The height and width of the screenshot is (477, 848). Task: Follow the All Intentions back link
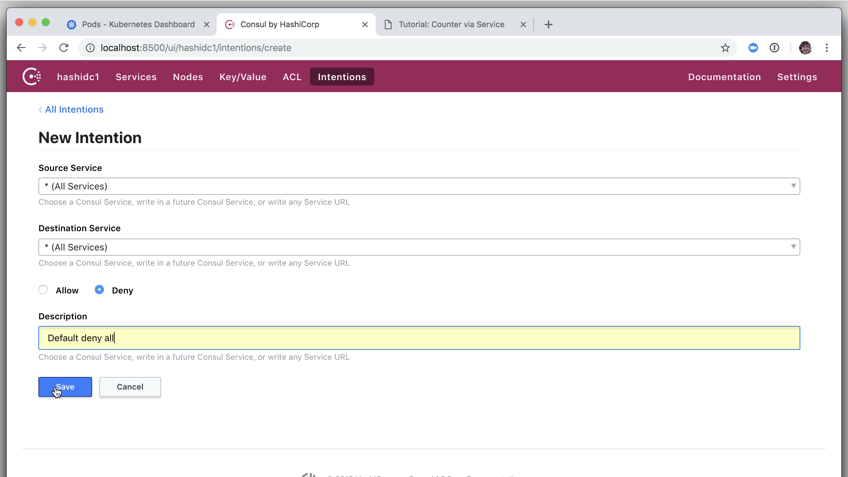tap(74, 110)
